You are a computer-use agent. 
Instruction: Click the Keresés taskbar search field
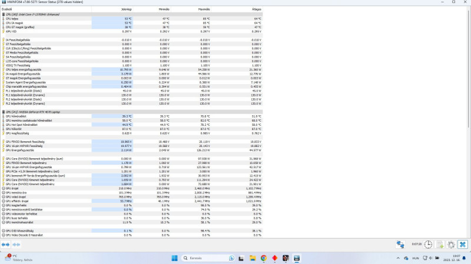(208, 258)
